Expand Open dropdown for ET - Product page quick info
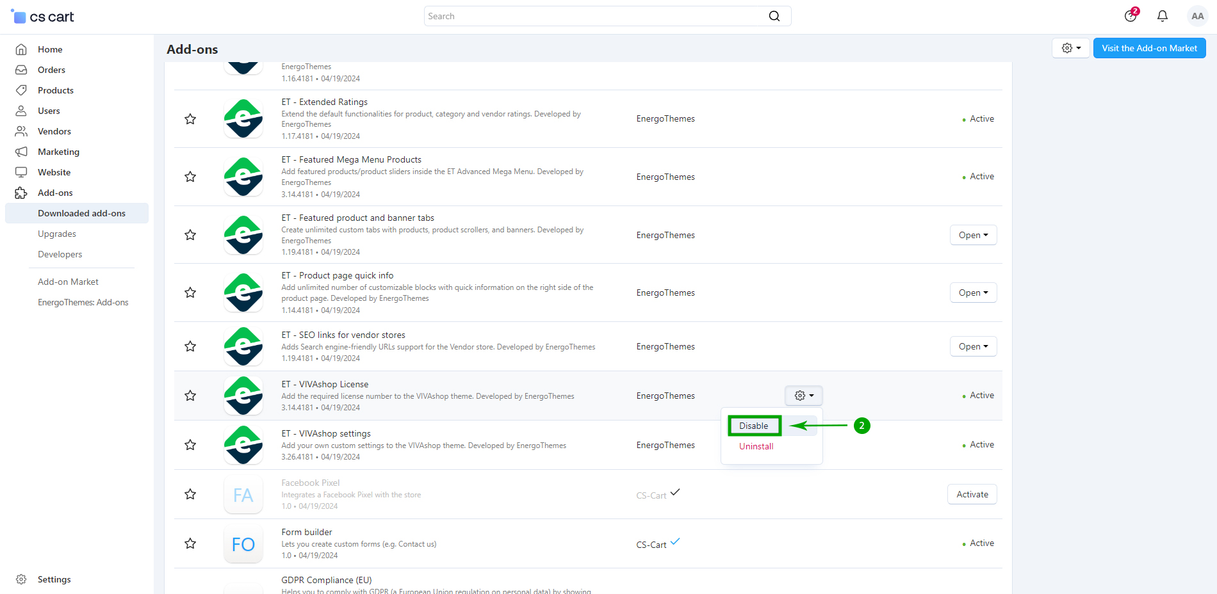The width and height of the screenshot is (1217, 594). point(973,293)
